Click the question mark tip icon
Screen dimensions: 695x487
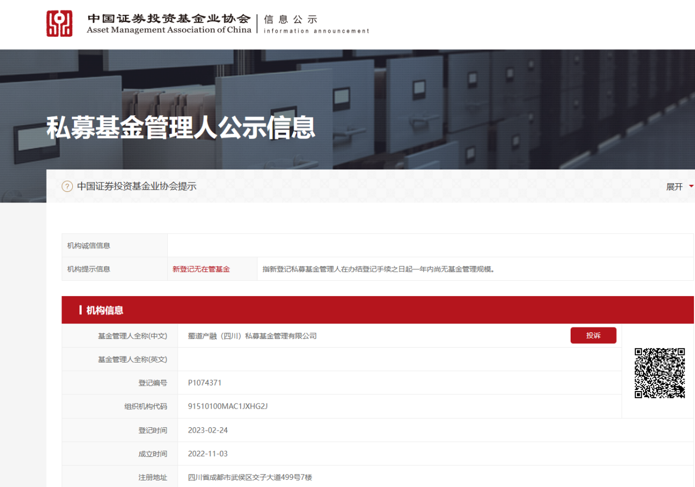click(x=67, y=186)
